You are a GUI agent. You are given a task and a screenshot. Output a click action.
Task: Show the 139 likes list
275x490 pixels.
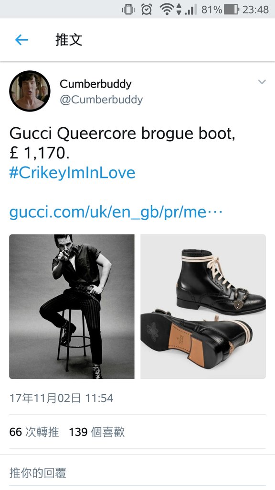pyautogui.click(x=96, y=432)
